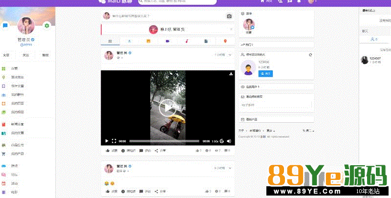391x198 pixels.
Task: Expand the first post's options chevron
Action: (x=230, y=55)
